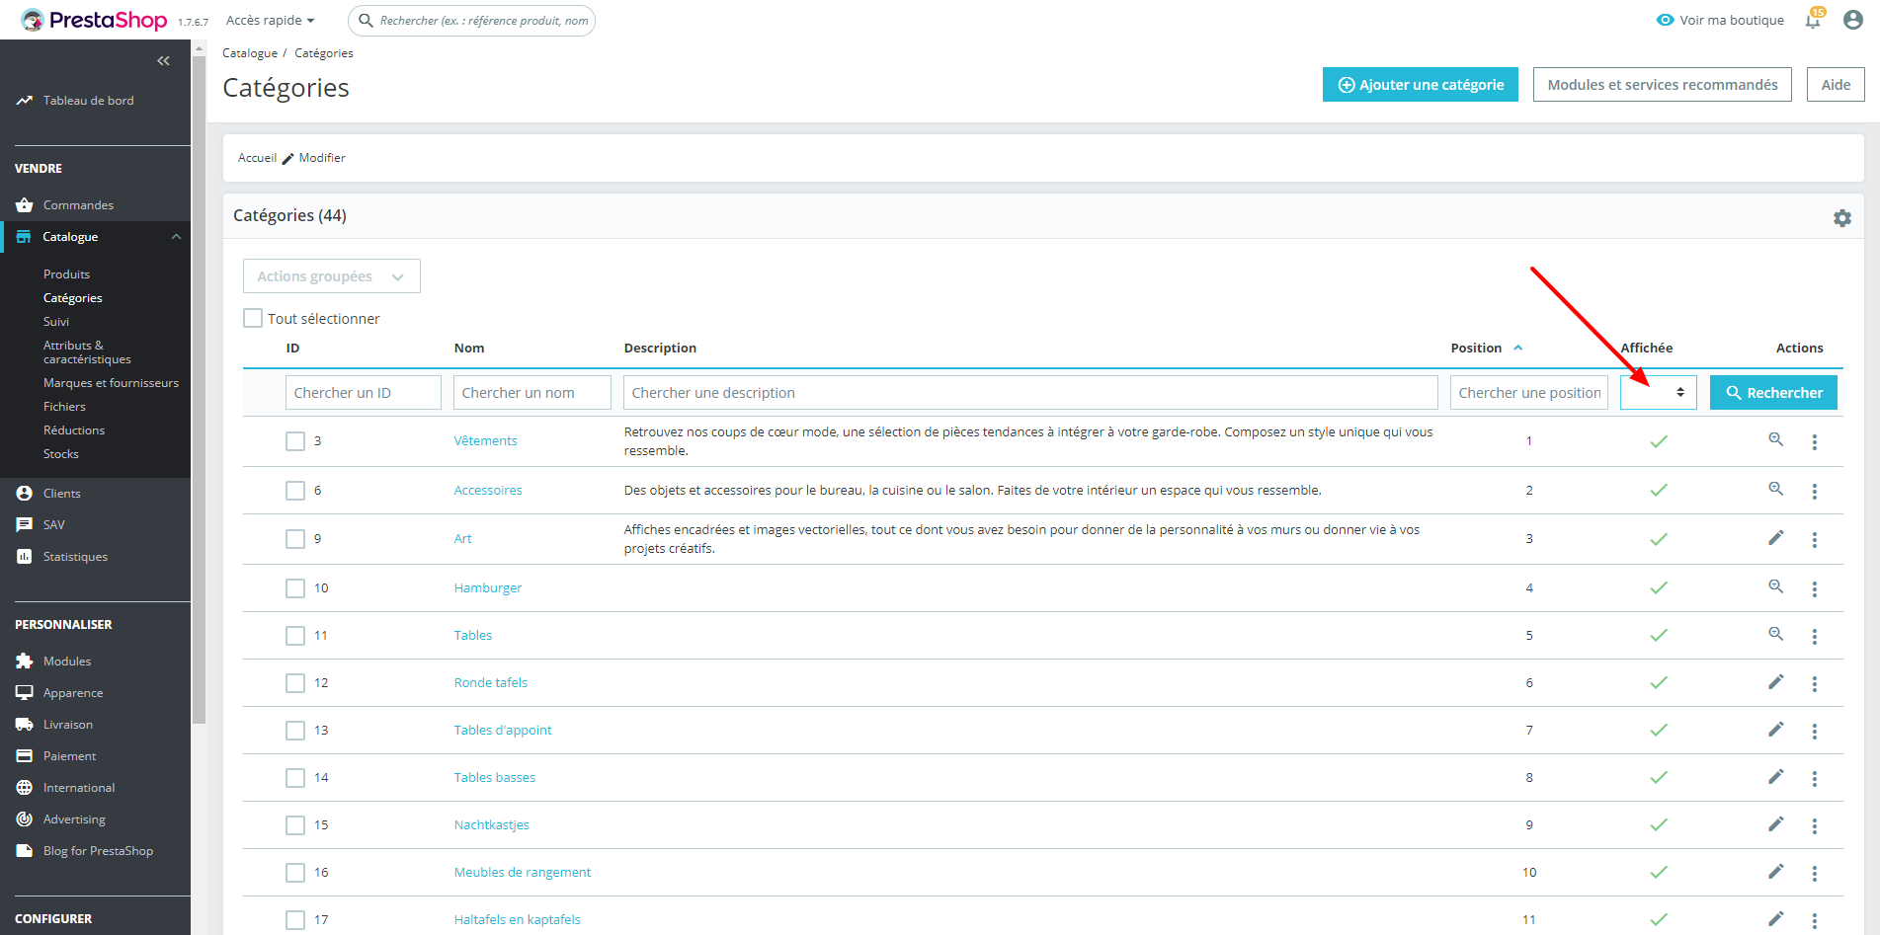The width and height of the screenshot is (1880, 935).
Task: Go to the Modules menu item
Action: pos(67,662)
